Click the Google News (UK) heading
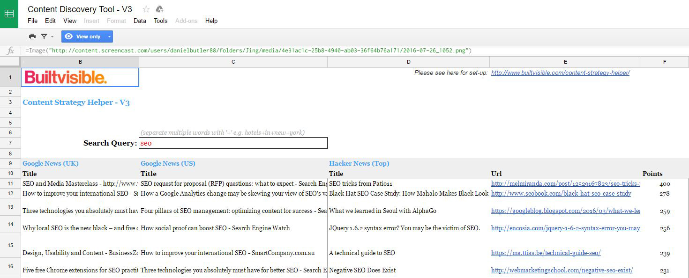 (51, 163)
